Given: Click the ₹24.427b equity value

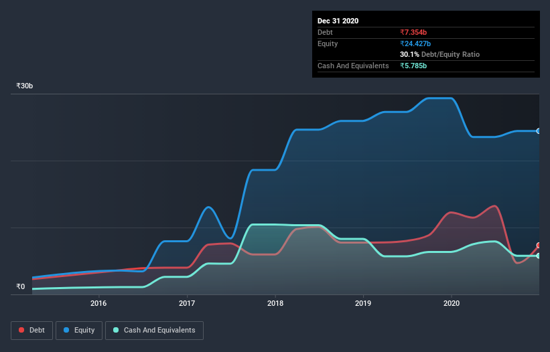Looking at the screenshot, I should point(415,43).
